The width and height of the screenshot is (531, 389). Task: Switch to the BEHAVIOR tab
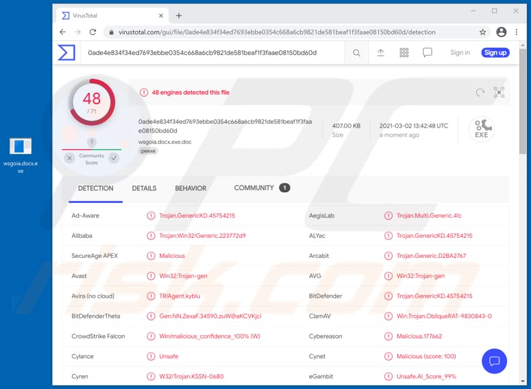190,188
